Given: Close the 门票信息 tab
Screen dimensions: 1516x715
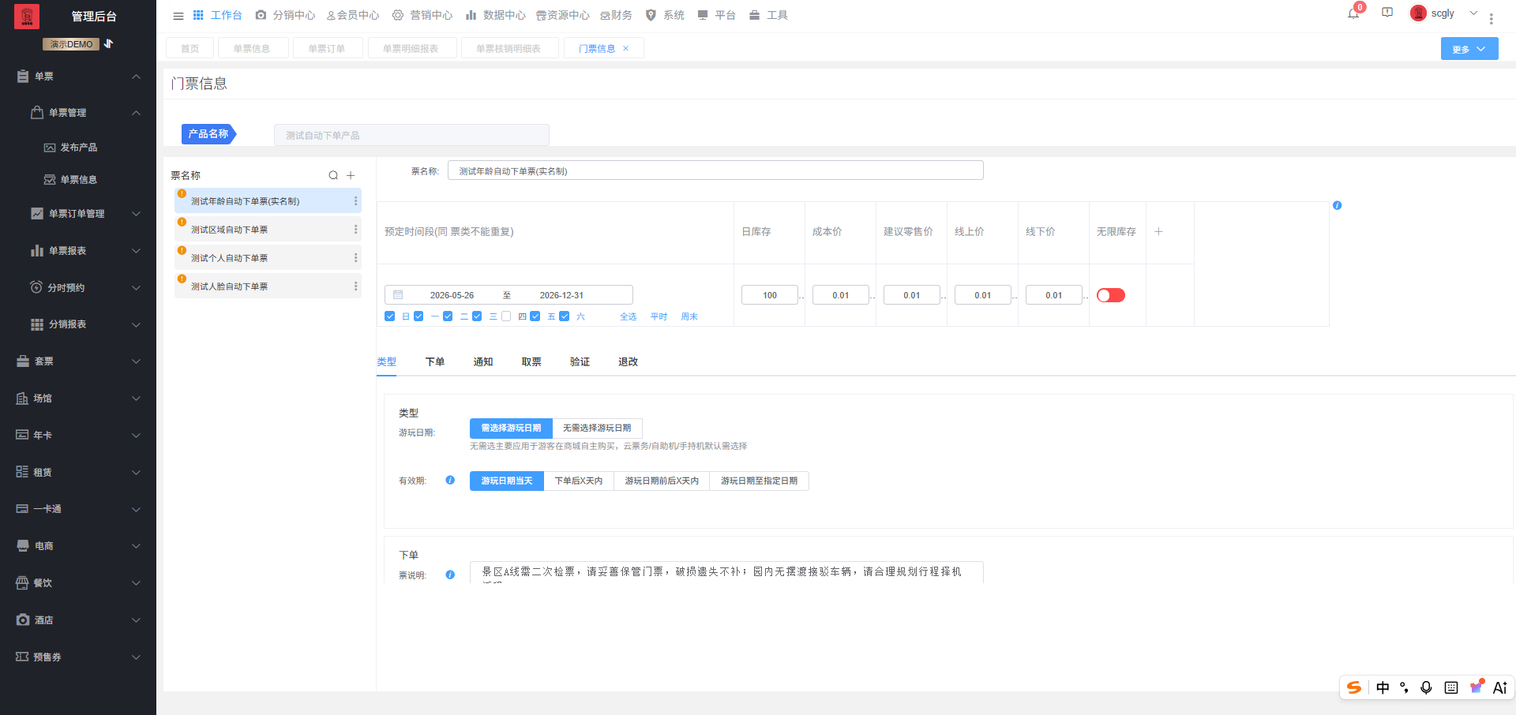Looking at the screenshot, I should [x=625, y=48].
